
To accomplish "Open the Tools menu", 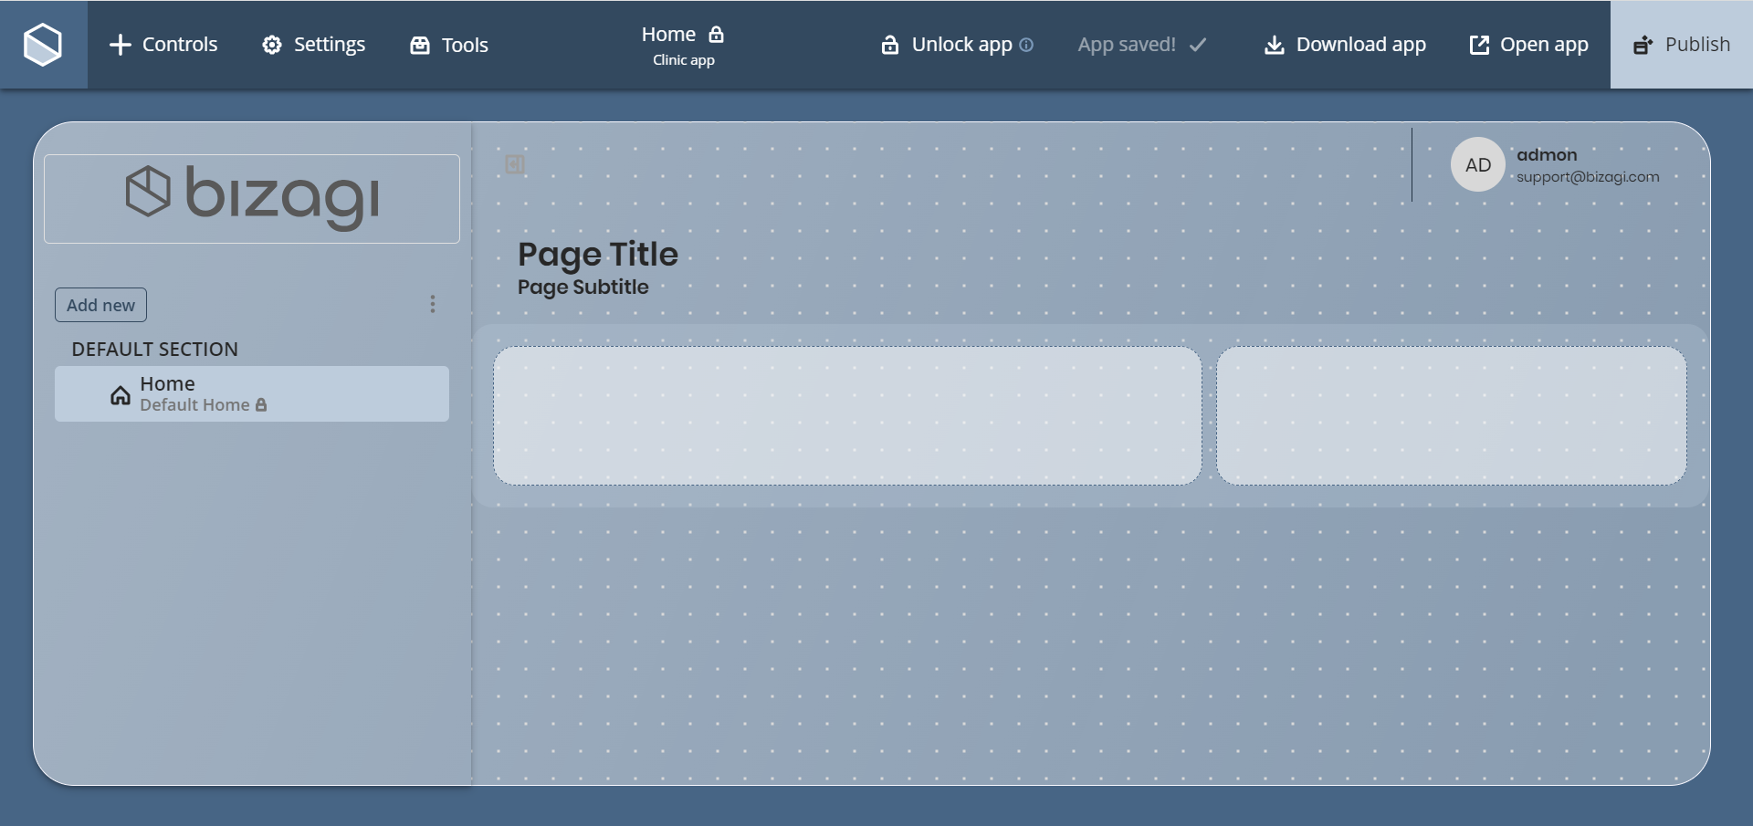I will coord(449,45).
